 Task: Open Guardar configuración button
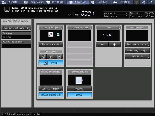(x=16, y=28)
